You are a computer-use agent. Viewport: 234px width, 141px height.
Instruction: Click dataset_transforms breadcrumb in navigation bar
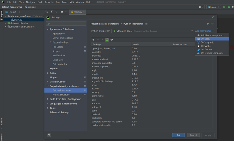[12, 7]
